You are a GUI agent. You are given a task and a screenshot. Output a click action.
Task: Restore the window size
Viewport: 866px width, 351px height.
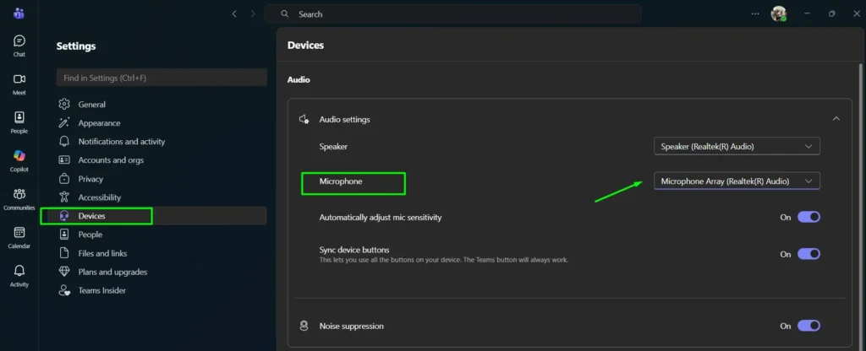[832, 13]
